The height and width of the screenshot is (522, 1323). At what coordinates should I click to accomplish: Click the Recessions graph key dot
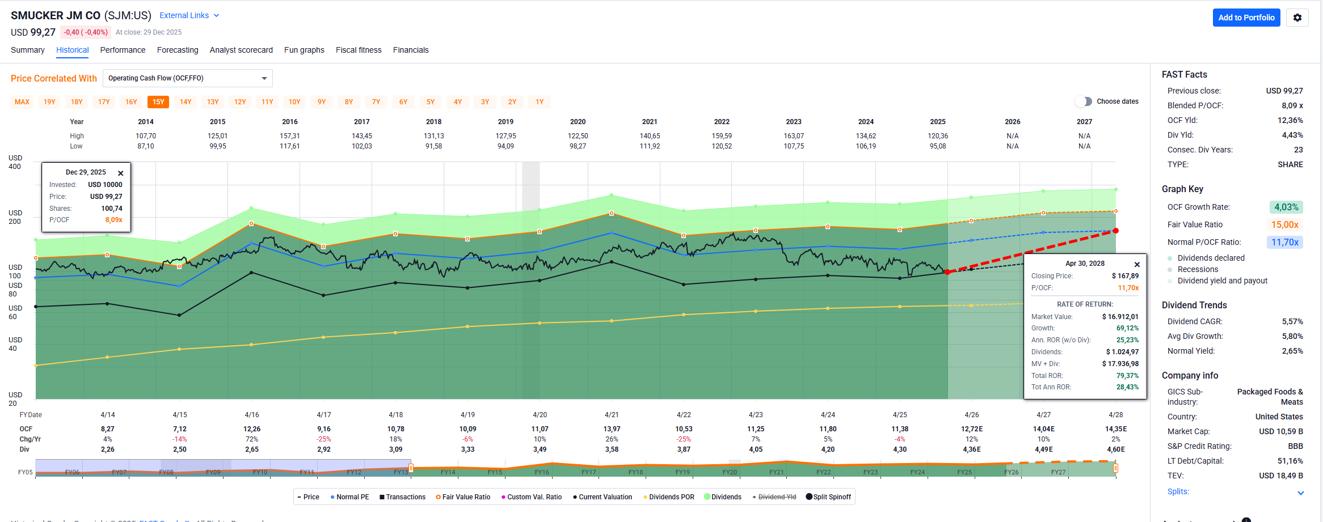coord(1170,270)
